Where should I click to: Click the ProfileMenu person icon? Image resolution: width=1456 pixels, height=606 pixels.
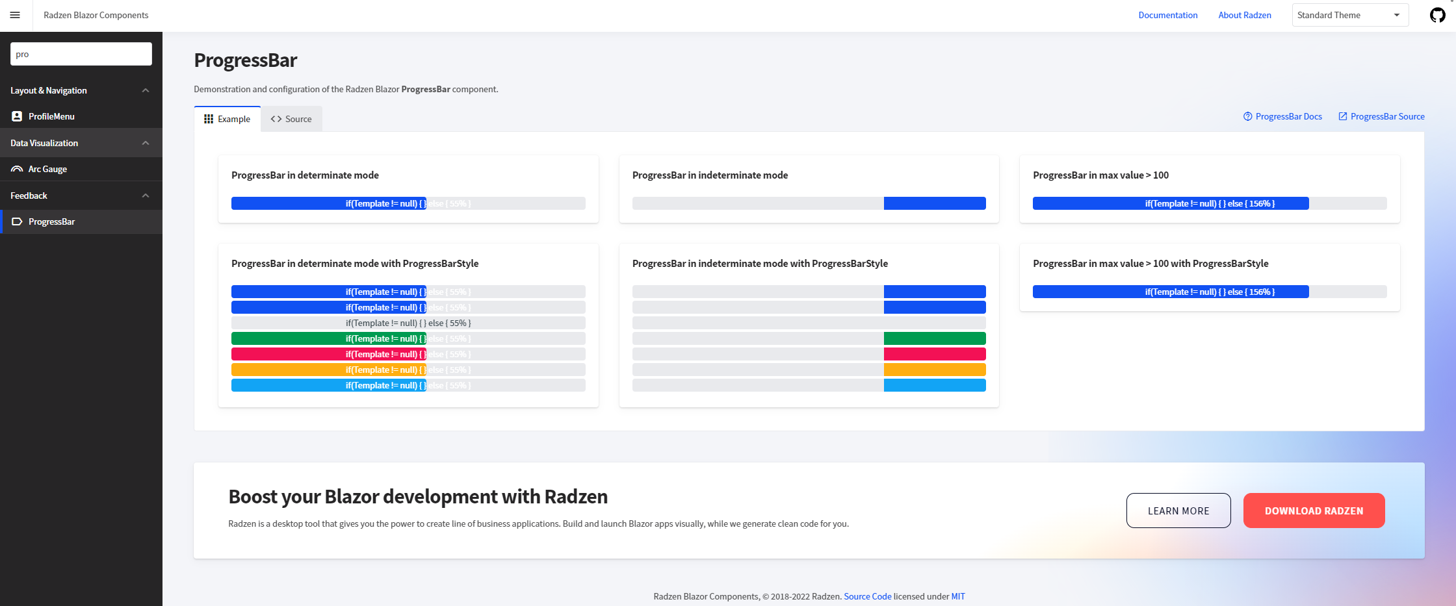coord(17,116)
